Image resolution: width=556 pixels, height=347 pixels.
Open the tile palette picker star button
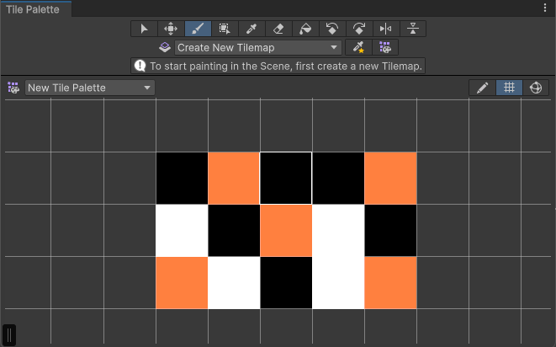tap(359, 47)
